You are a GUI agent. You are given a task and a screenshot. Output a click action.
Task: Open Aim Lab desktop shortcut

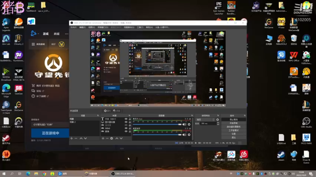tap(6, 40)
